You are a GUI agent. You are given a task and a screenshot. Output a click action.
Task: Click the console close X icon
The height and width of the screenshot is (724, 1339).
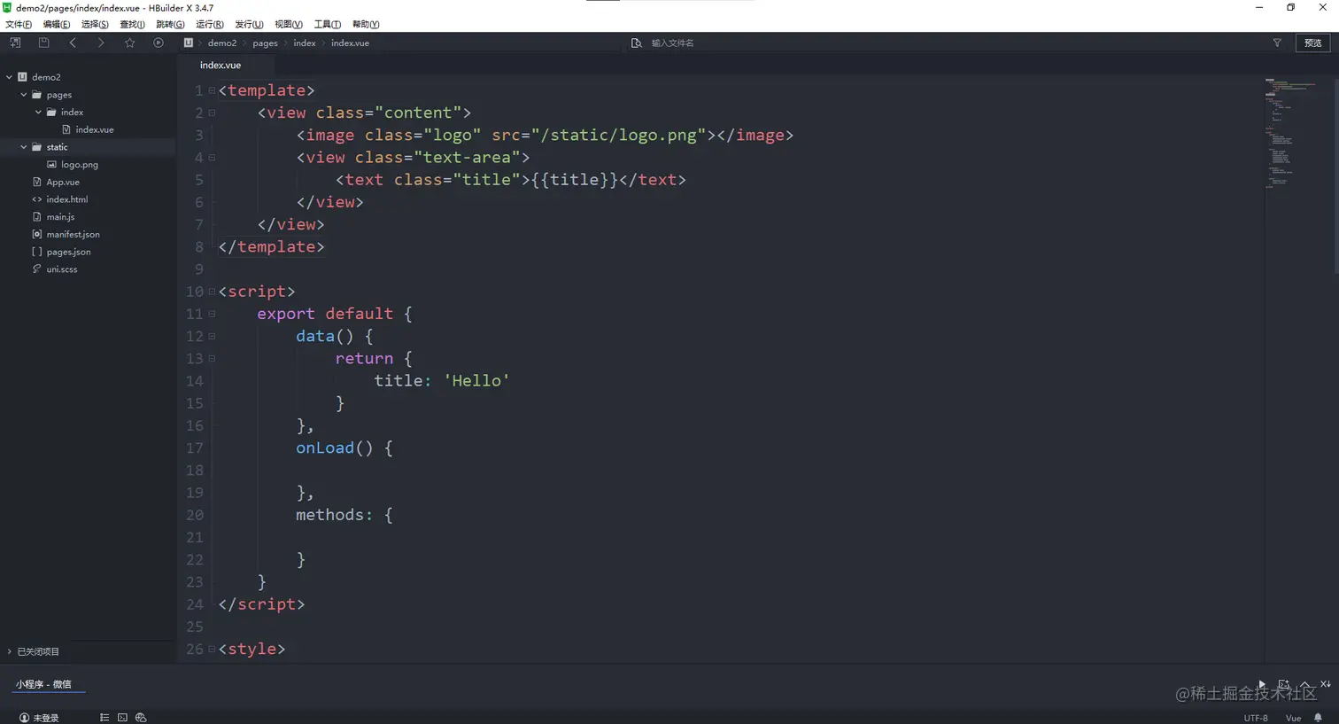pos(1326,684)
